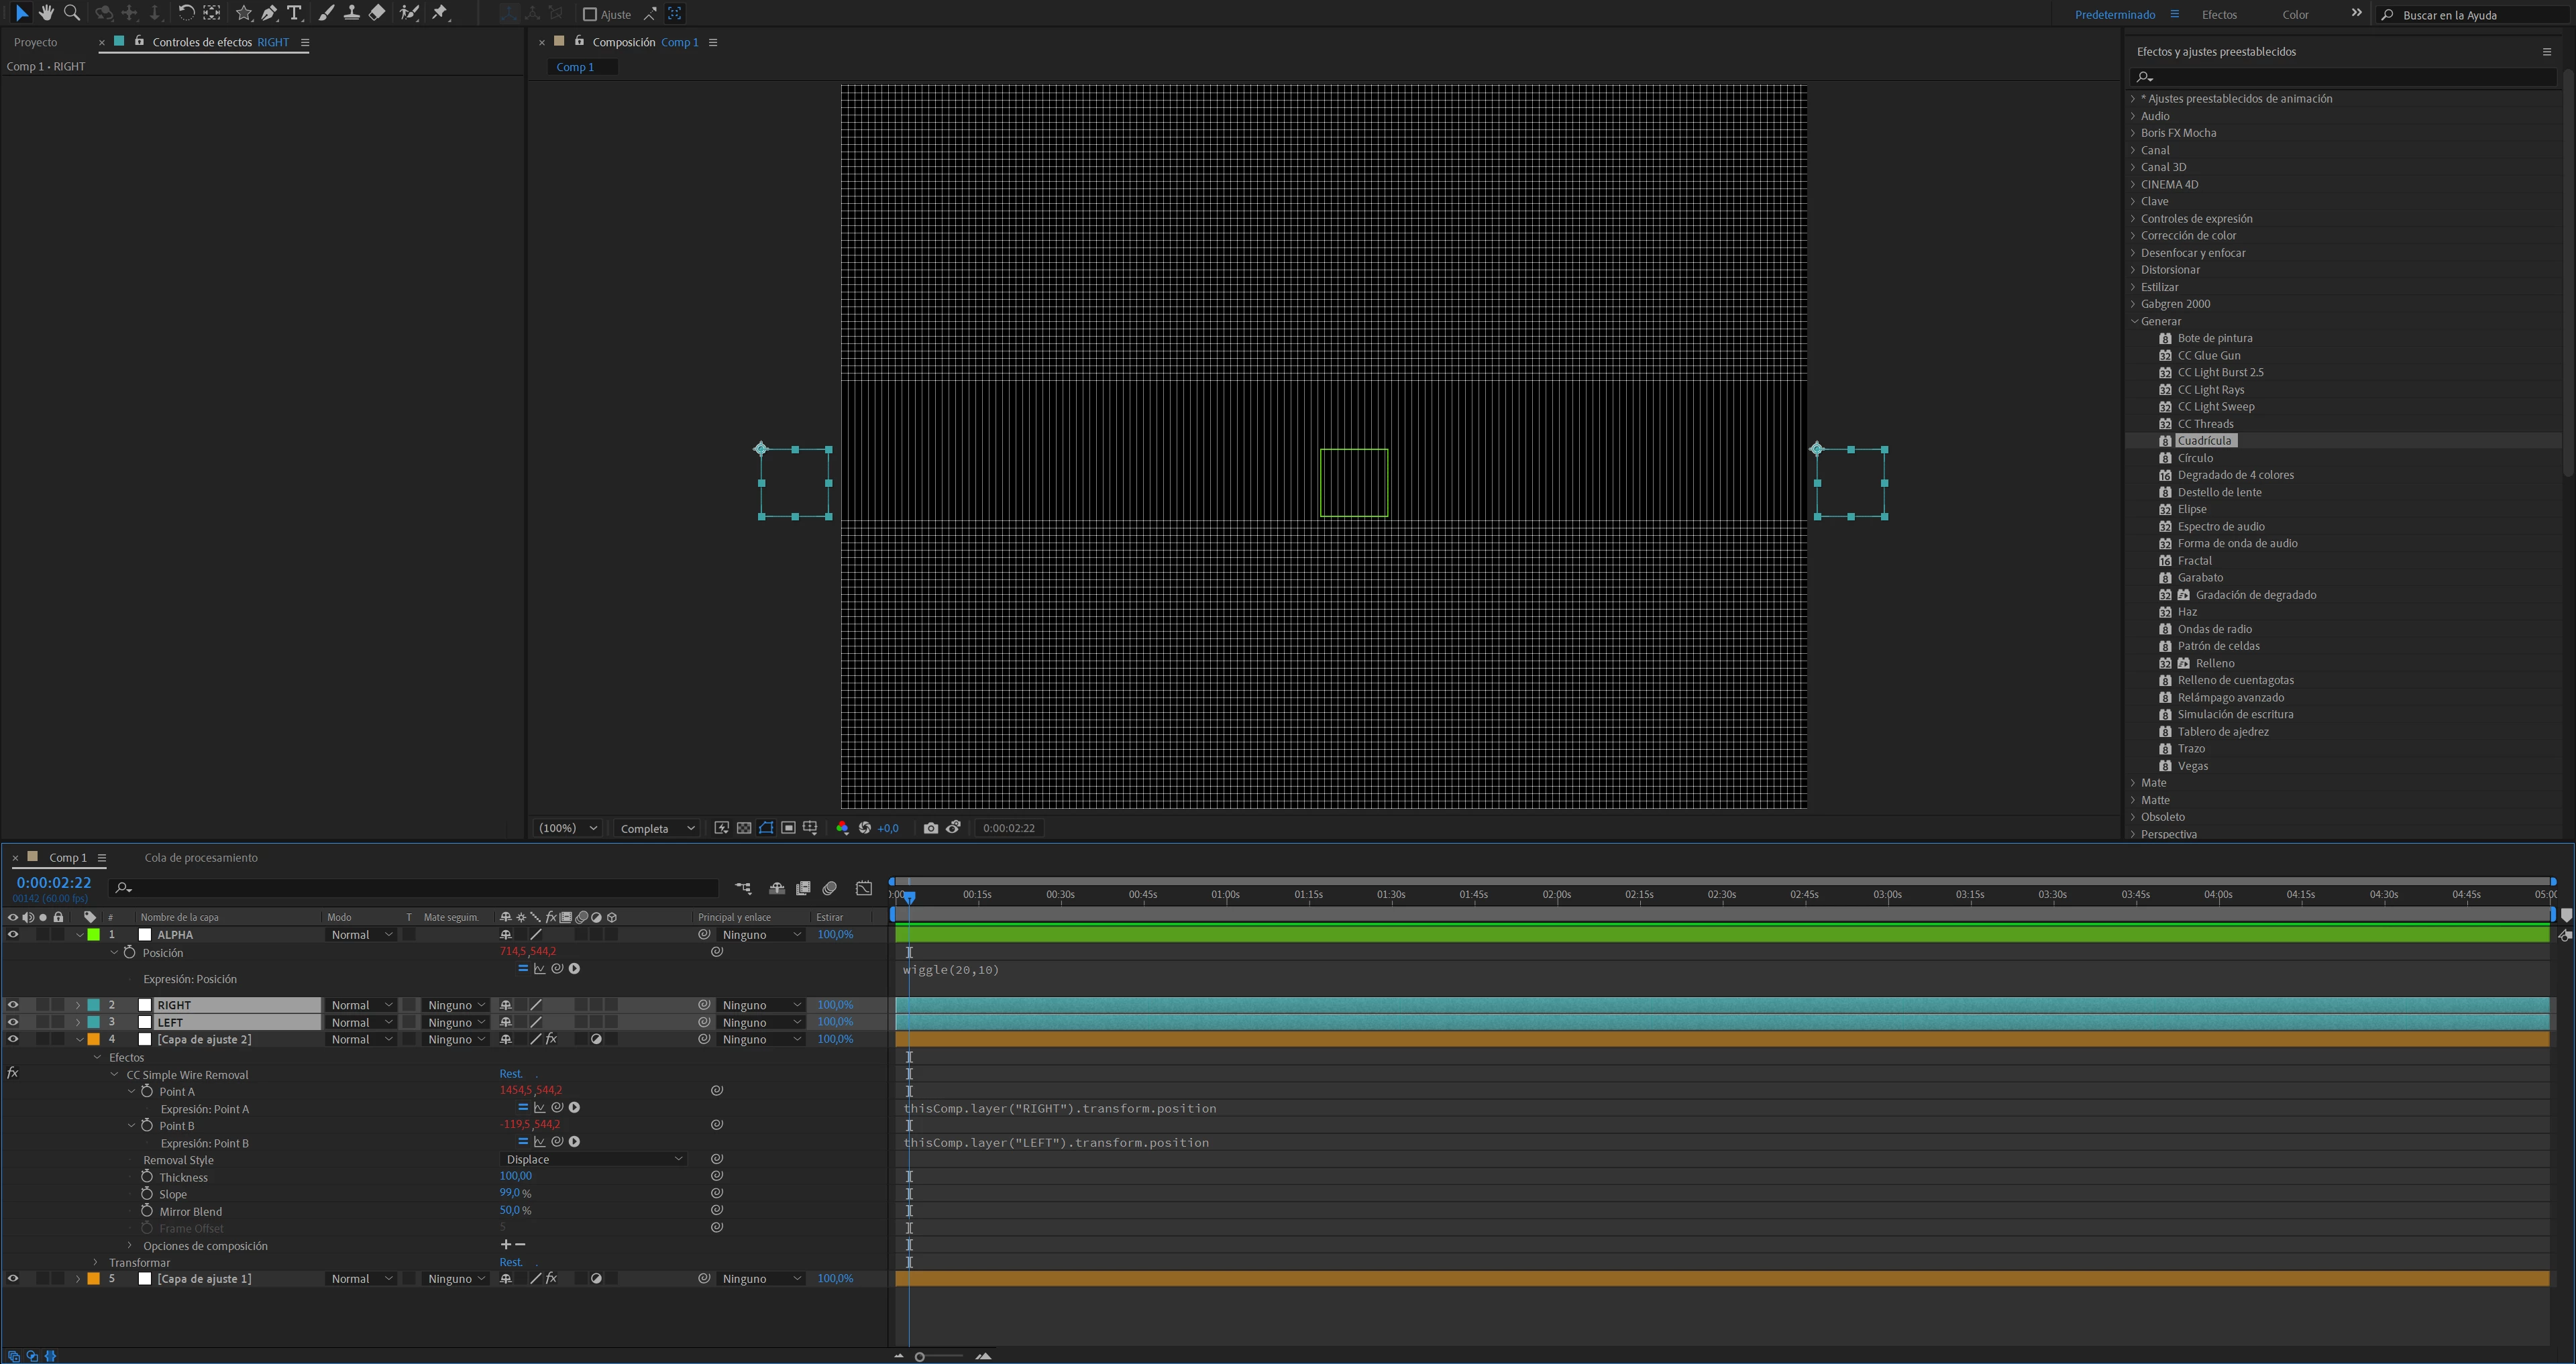The width and height of the screenshot is (2576, 1364).
Task: Select the Type text tool
Action: [x=294, y=13]
